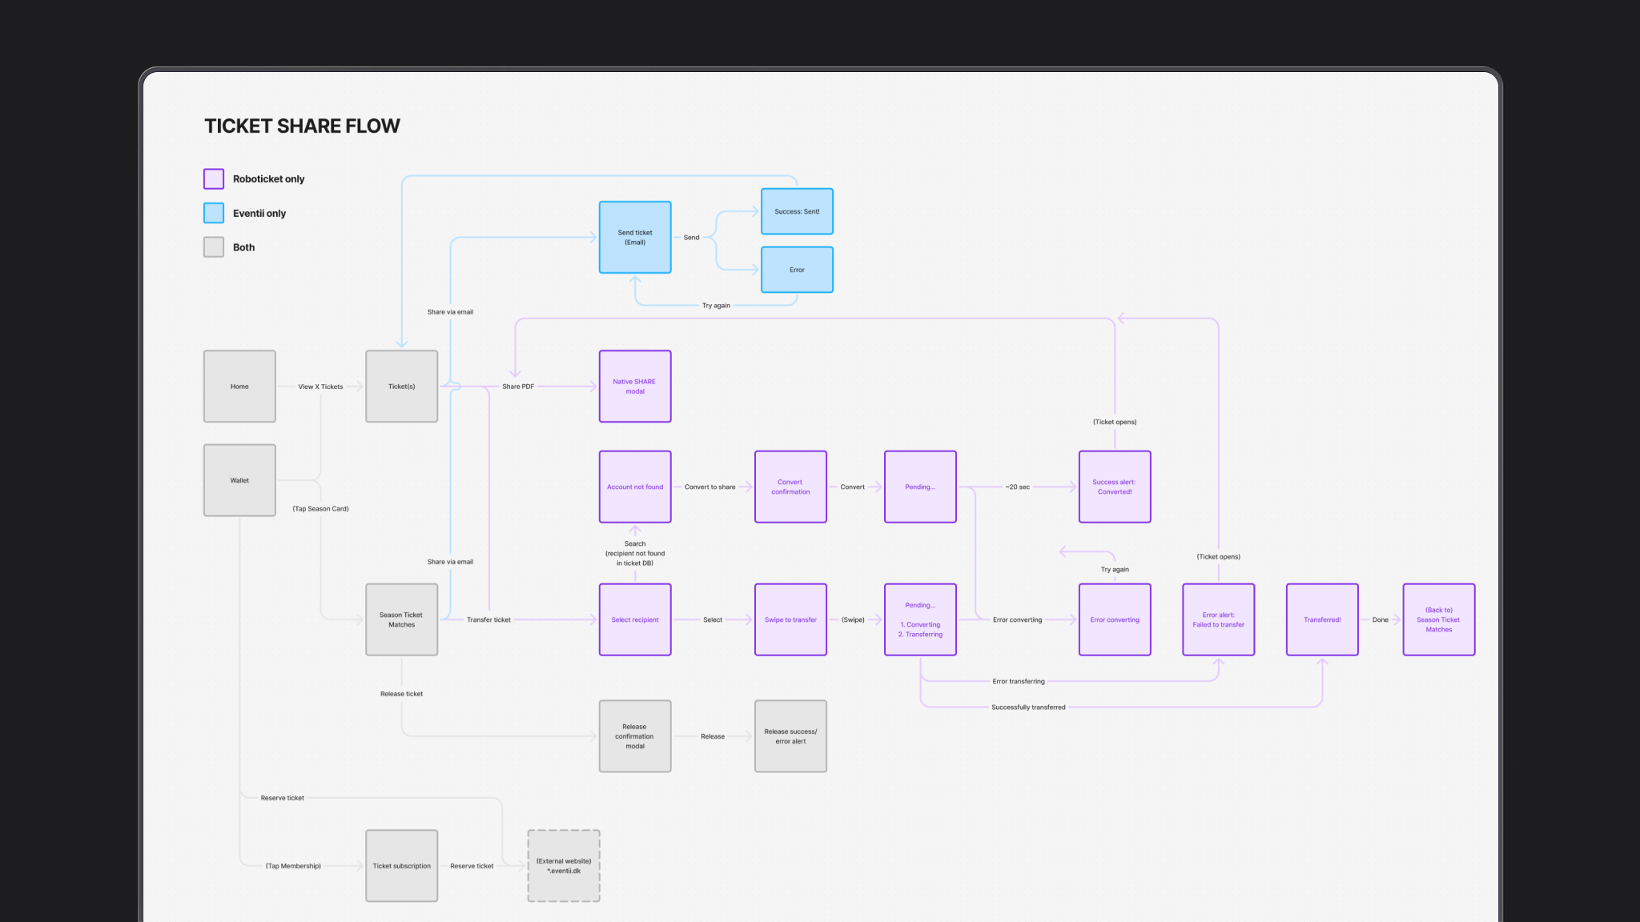This screenshot has width=1640, height=922.
Task: Click the Both gray legend swatch
Action: 214,247
